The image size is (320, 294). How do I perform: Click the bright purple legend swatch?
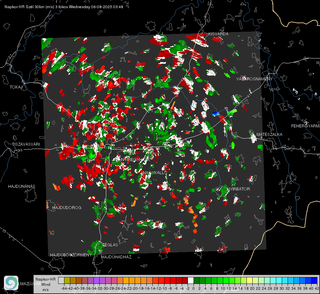tap(96, 281)
